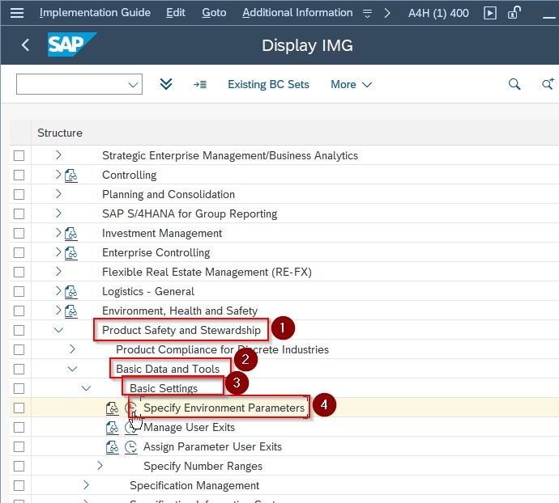Expand Flexible Real Estate Management (RE-FX) node
Viewport: 559px width, 503px height.
click(58, 271)
